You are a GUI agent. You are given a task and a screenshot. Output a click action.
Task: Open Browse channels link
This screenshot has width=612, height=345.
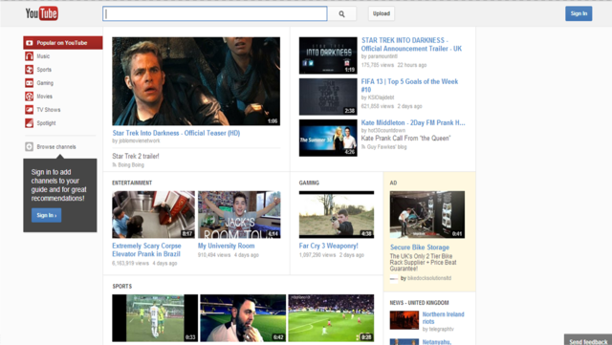coord(56,147)
